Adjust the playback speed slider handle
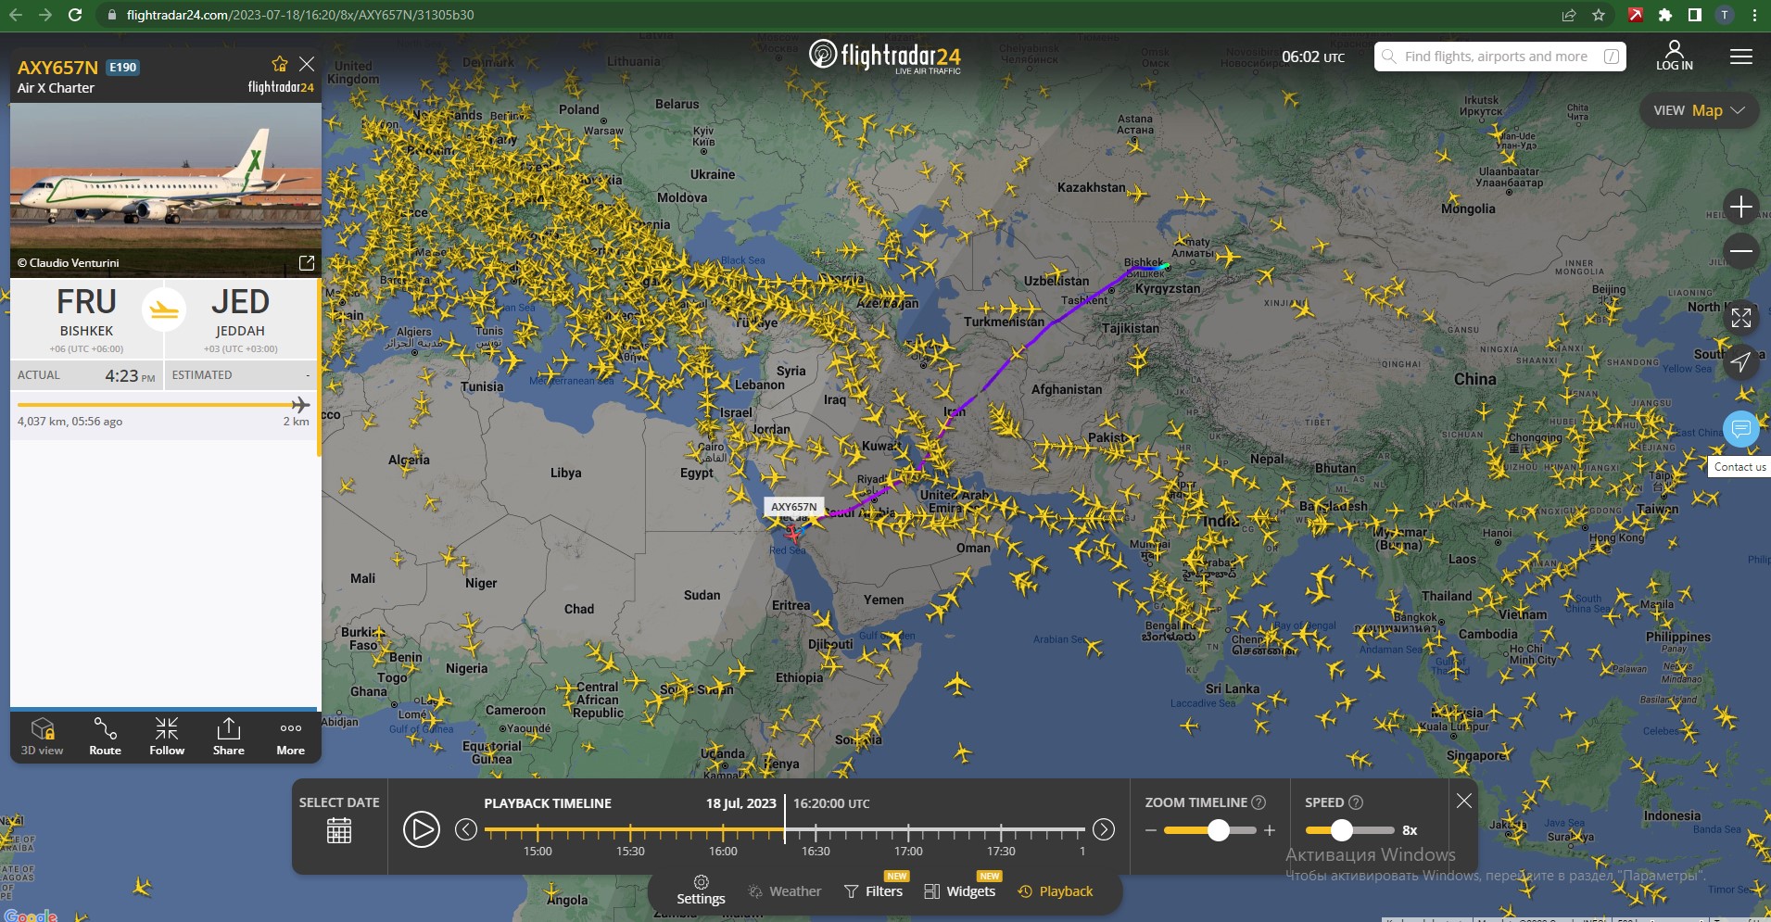 1341,830
